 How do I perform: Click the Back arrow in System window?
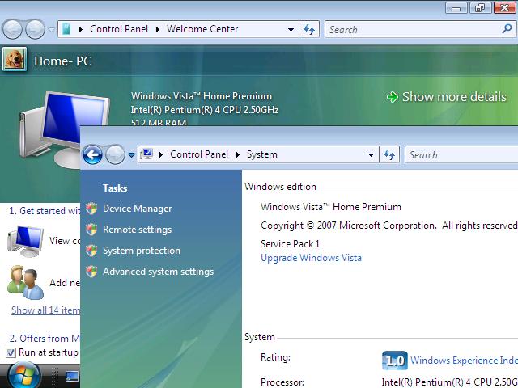coord(92,154)
